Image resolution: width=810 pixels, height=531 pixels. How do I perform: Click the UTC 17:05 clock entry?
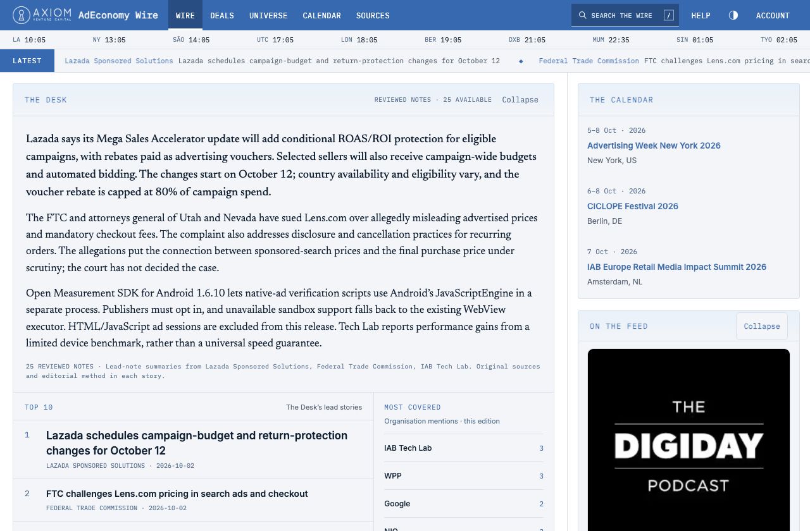275,40
